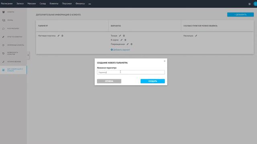
Task: Open the Клиенты top menu
Action: [x=54, y=4]
